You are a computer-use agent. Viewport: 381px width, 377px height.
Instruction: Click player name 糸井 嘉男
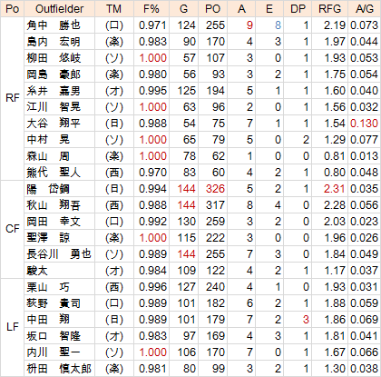coord(54,91)
